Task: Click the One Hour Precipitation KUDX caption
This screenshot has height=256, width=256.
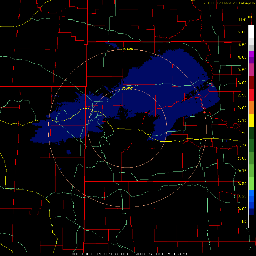Action: pos(129,254)
